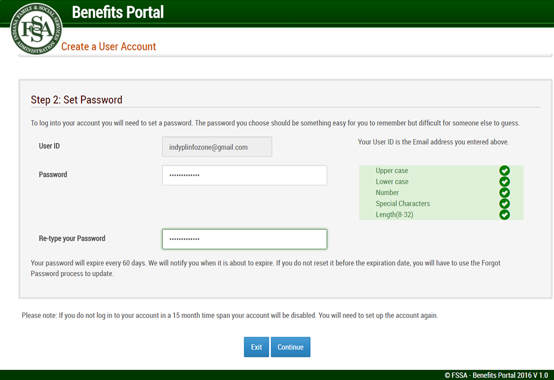Click the User ID email field

217,147
